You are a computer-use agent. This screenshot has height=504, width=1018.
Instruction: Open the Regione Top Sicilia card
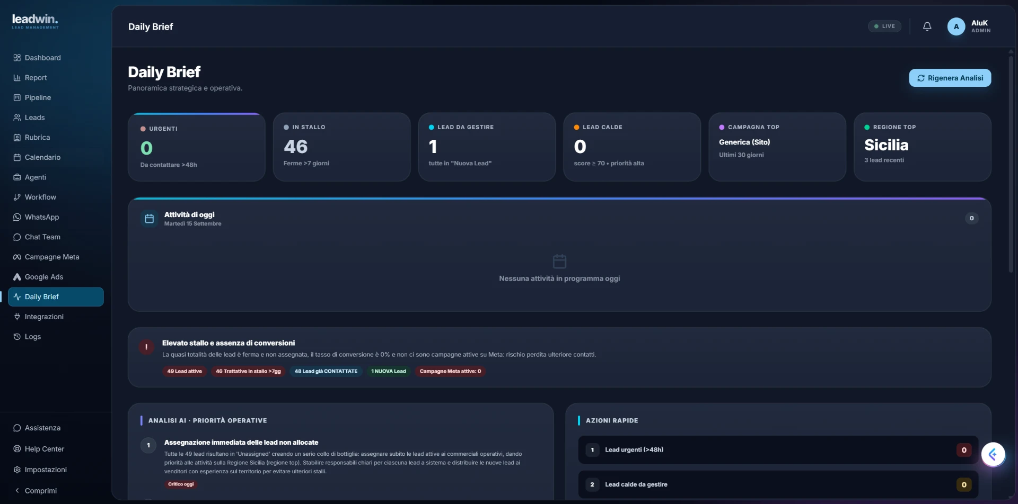(923, 147)
